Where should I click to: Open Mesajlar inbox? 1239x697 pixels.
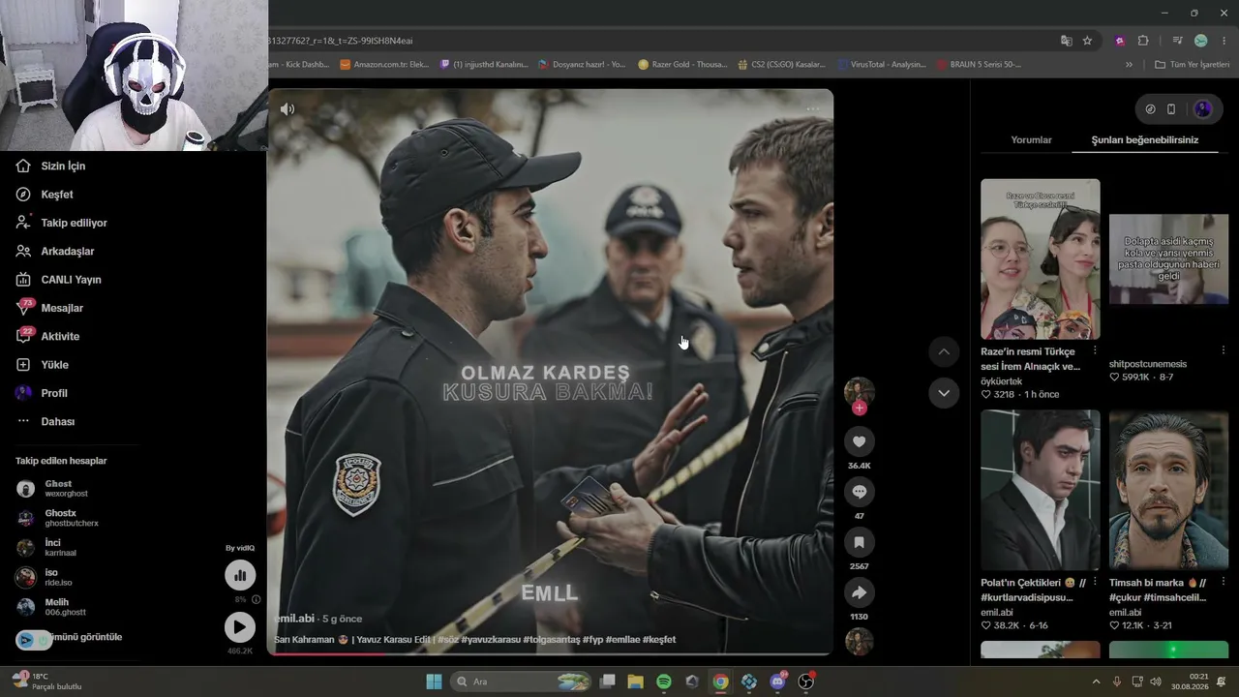[x=49, y=308]
